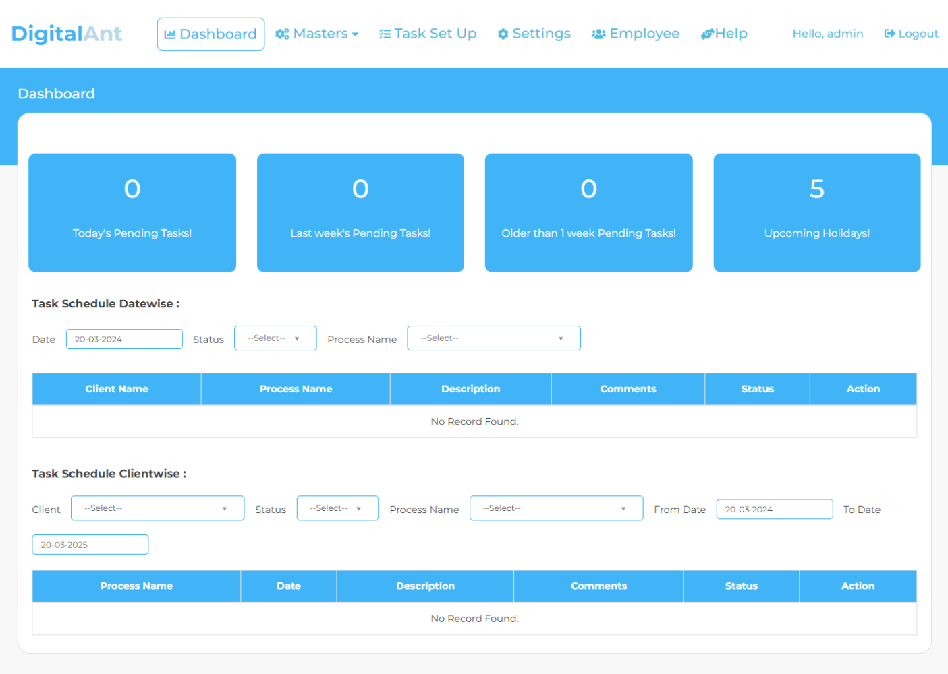
Task: Open the Client selection dropdown
Action: 157,508
